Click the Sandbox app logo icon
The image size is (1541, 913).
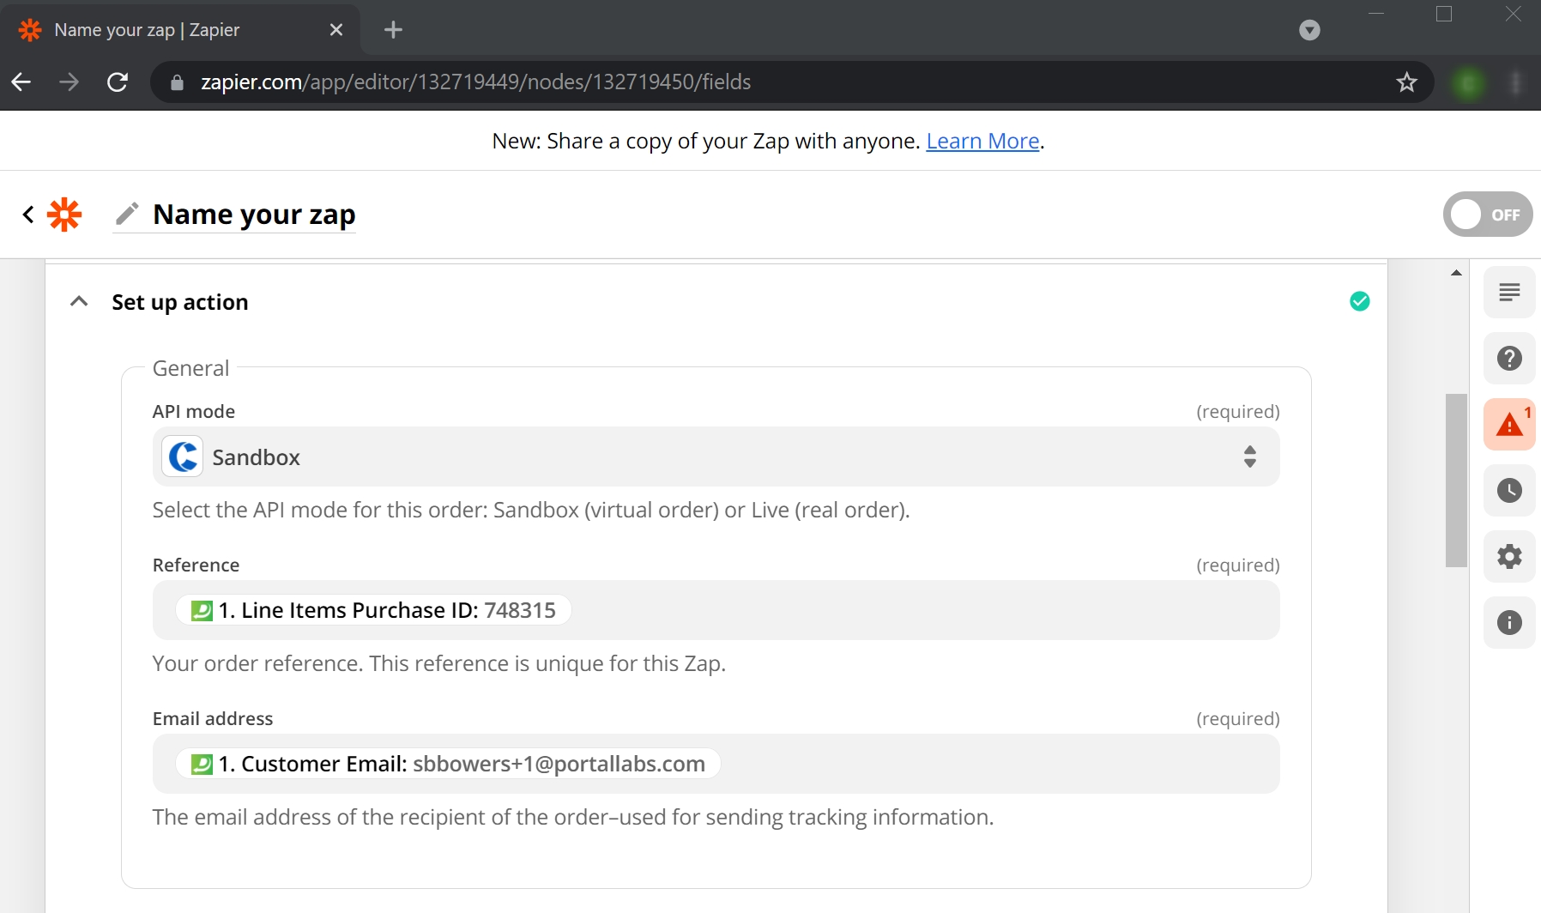coord(183,456)
